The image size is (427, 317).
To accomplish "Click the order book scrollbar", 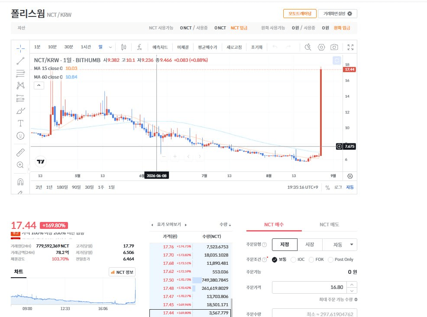I will 232,307.
